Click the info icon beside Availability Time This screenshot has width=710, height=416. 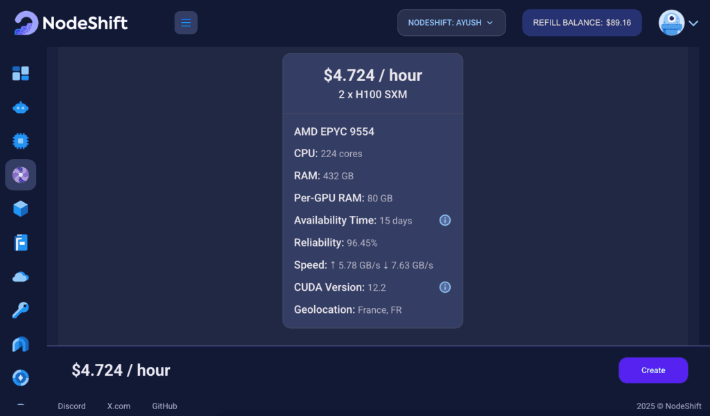click(x=445, y=220)
